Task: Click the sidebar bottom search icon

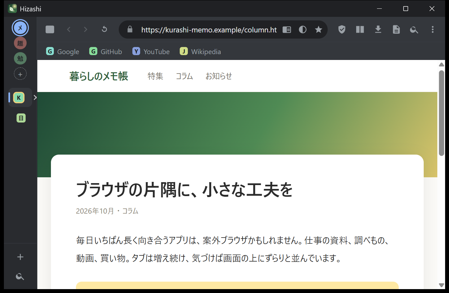Action: (x=20, y=276)
